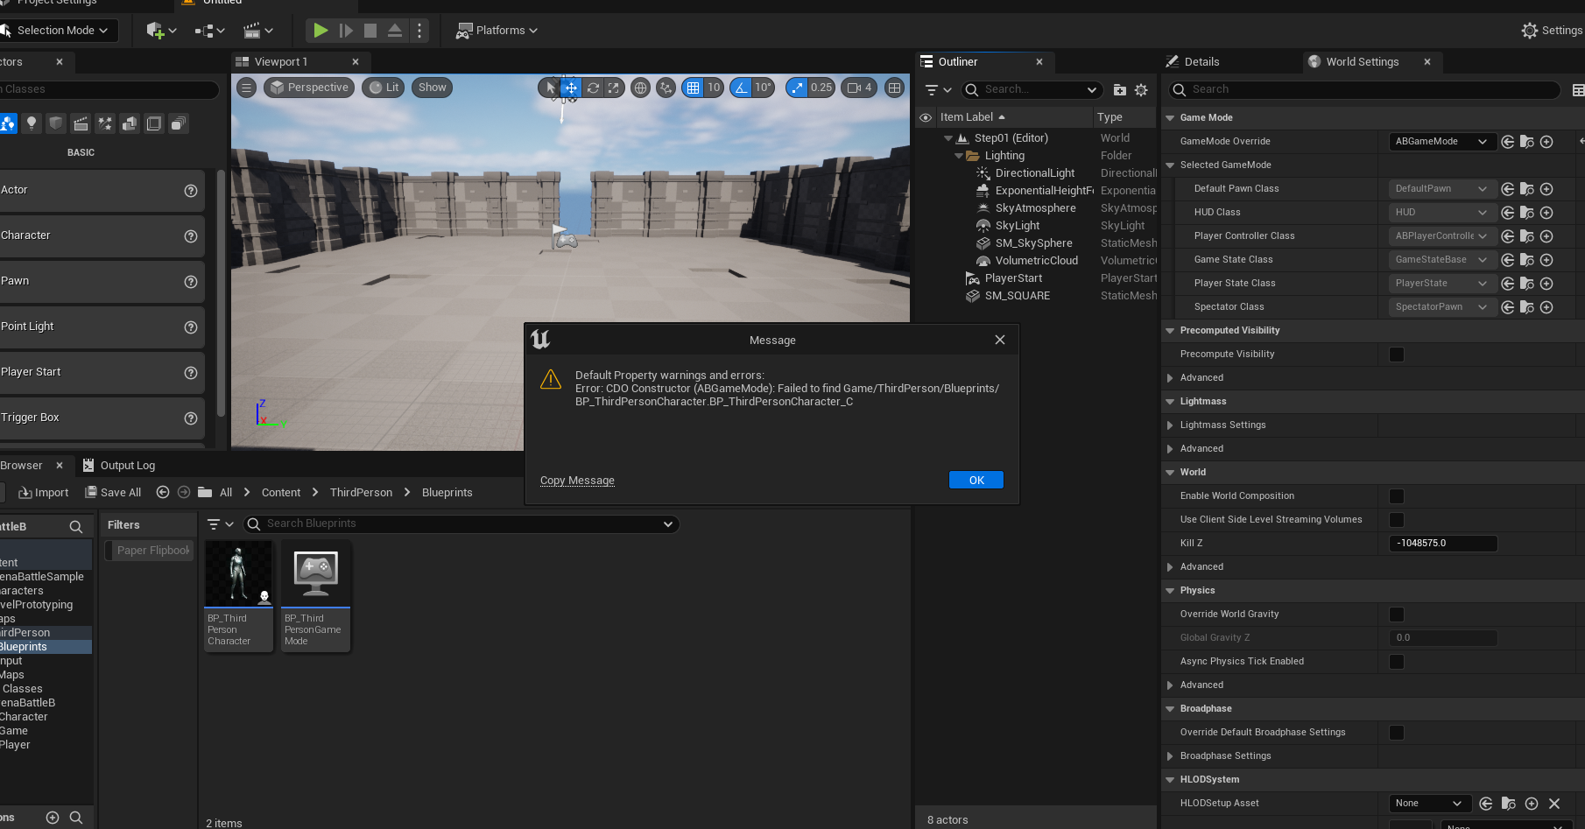Click the Outliner settings gear icon
The width and height of the screenshot is (1585, 829).
coord(1141,89)
